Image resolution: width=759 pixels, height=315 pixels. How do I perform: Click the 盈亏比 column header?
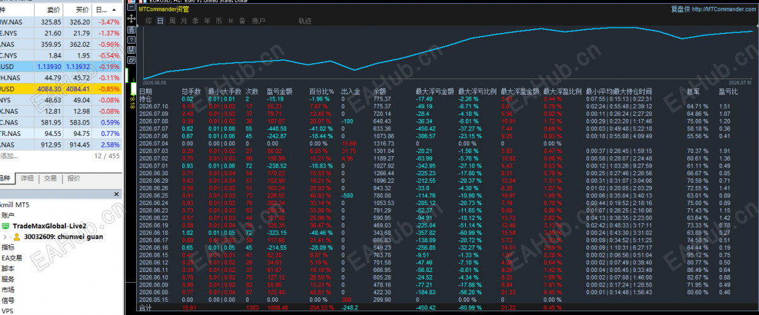728,91
